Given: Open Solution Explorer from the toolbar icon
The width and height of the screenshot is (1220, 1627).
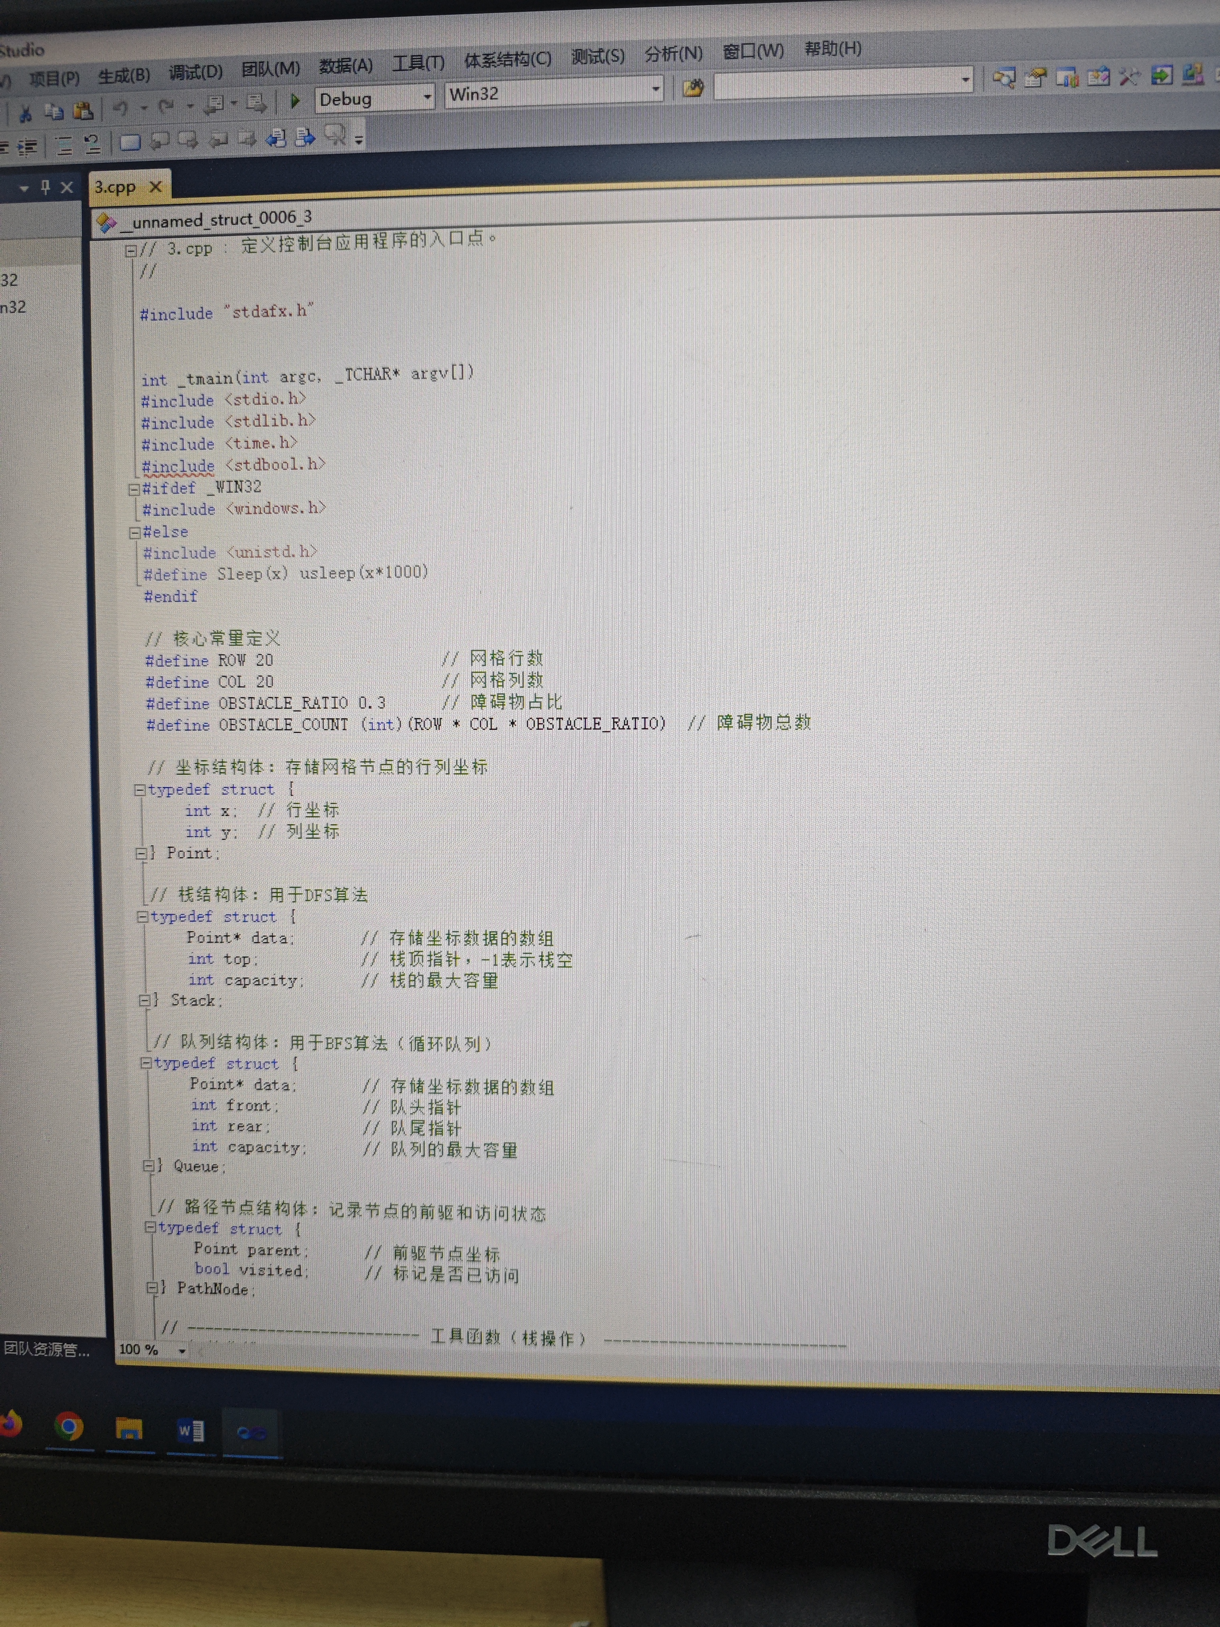Looking at the screenshot, I should pos(1004,78).
